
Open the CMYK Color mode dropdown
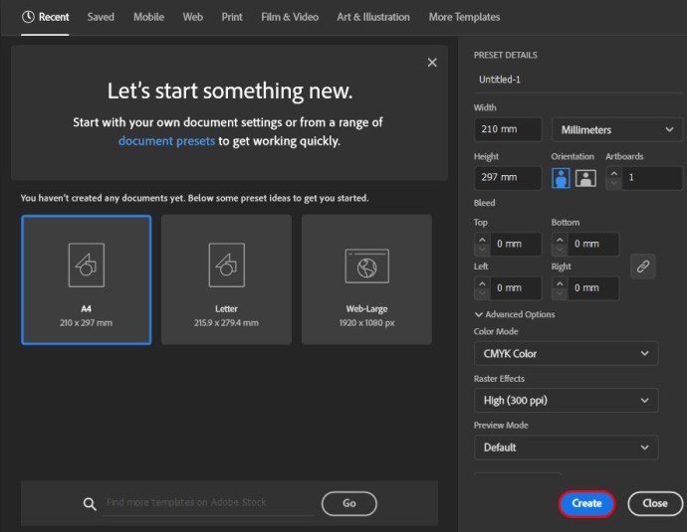pyautogui.click(x=566, y=353)
